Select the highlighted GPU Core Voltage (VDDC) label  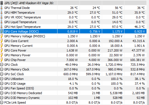pyautogui.click(x=21, y=31)
